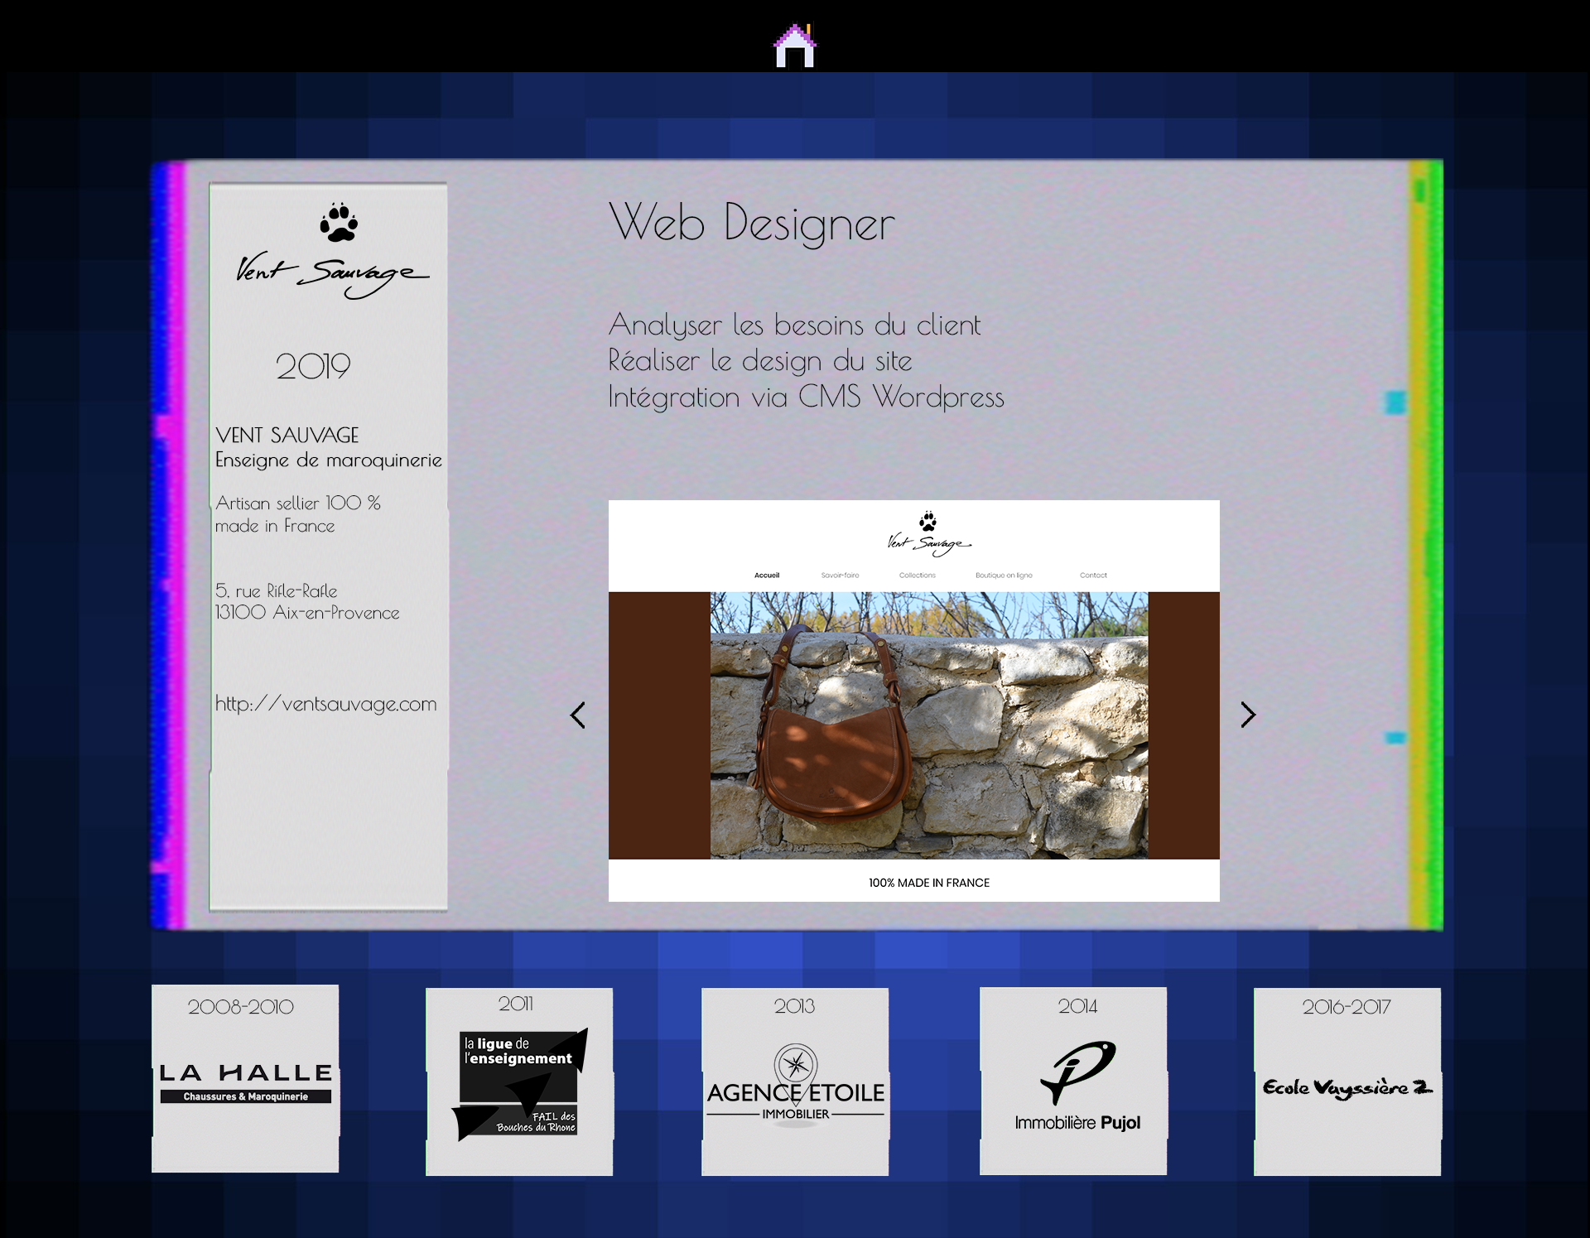Open the 2008-2010 La Halle card
This screenshot has width=1590, height=1238.
pos(245,1078)
